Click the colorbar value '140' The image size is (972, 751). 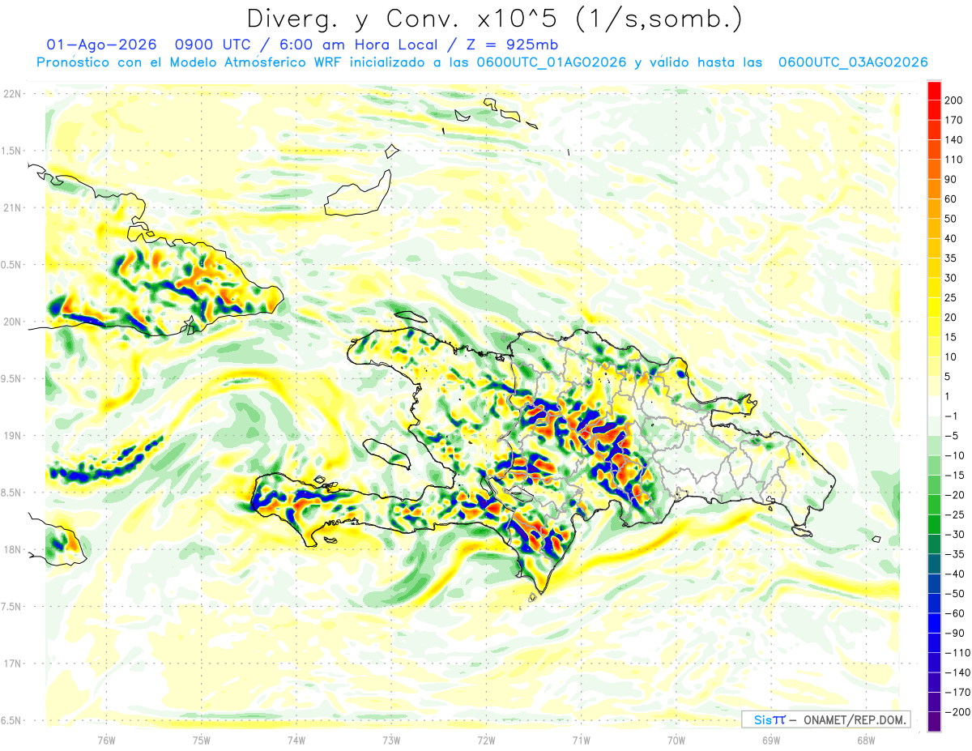pos(954,140)
